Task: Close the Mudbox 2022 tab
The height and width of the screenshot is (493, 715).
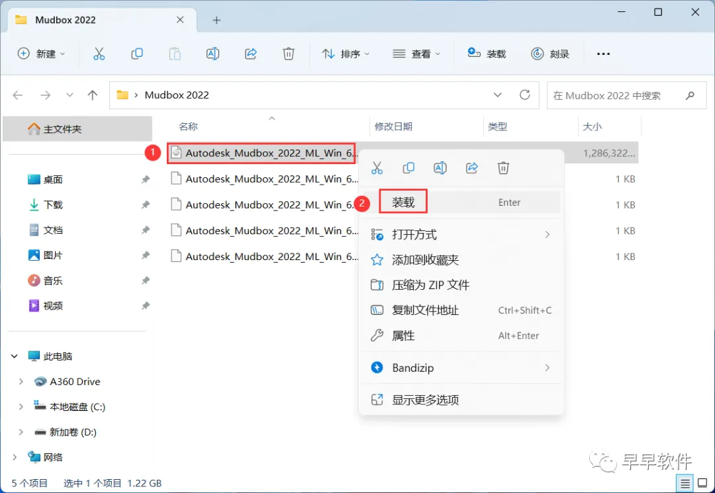Action: pos(180,20)
